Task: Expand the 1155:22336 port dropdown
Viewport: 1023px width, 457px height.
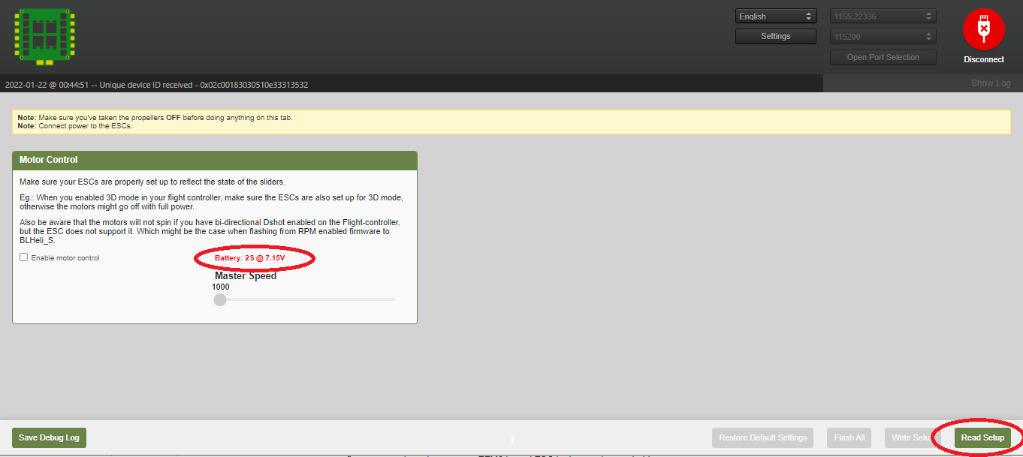Action: (883, 16)
